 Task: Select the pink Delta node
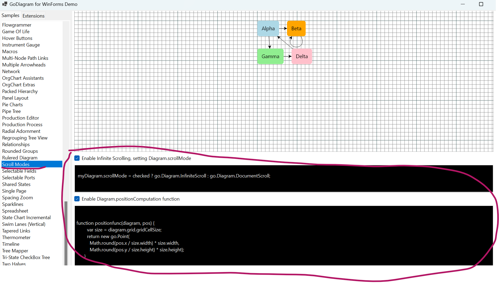pyautogui.click(x=302, y=56)
